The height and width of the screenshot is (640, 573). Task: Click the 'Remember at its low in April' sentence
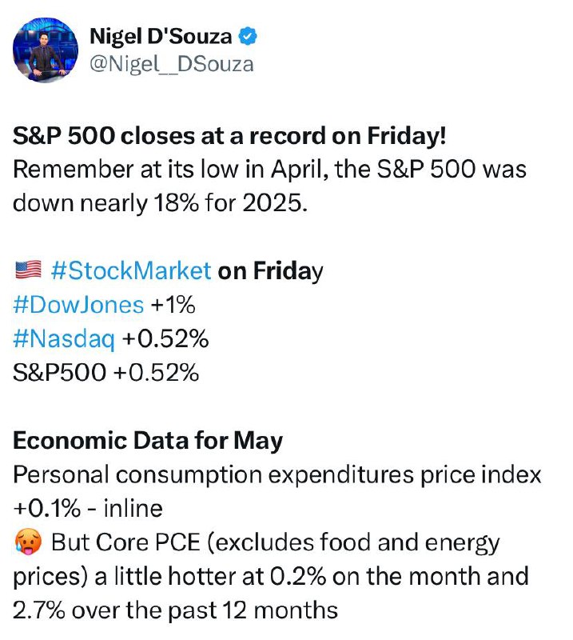tap(269, 169)
